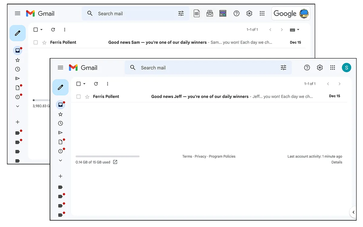Screen dimensions: 363x227
Task: Open input tools dropdown arrow in back window
Action: [298, 30]
